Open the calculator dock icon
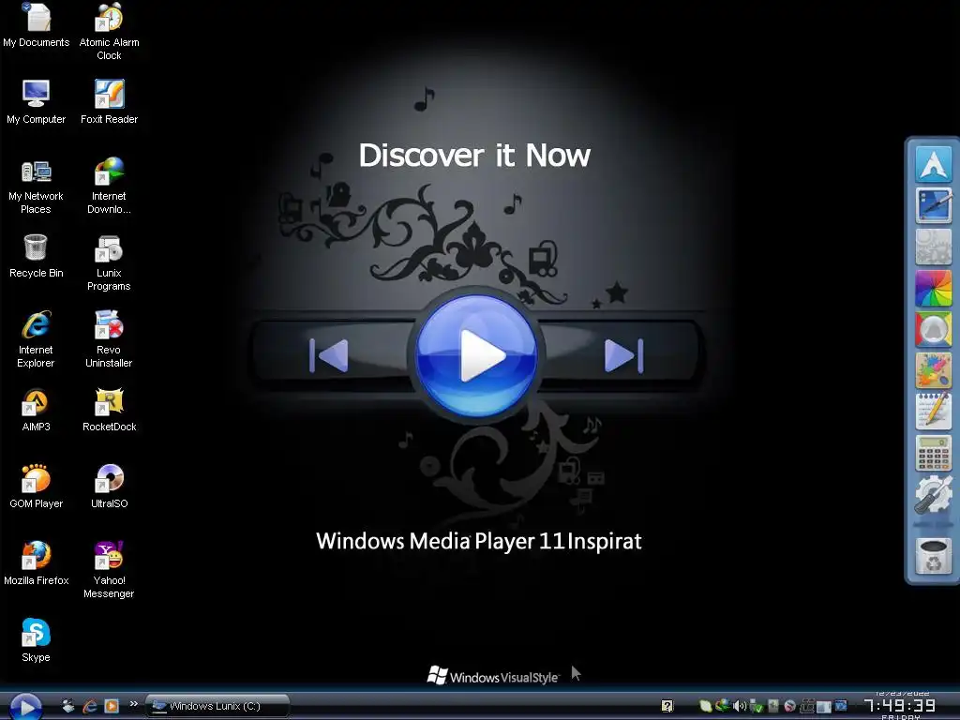The width and height of the screenshot is (960, 720). [x=933, y=453]
